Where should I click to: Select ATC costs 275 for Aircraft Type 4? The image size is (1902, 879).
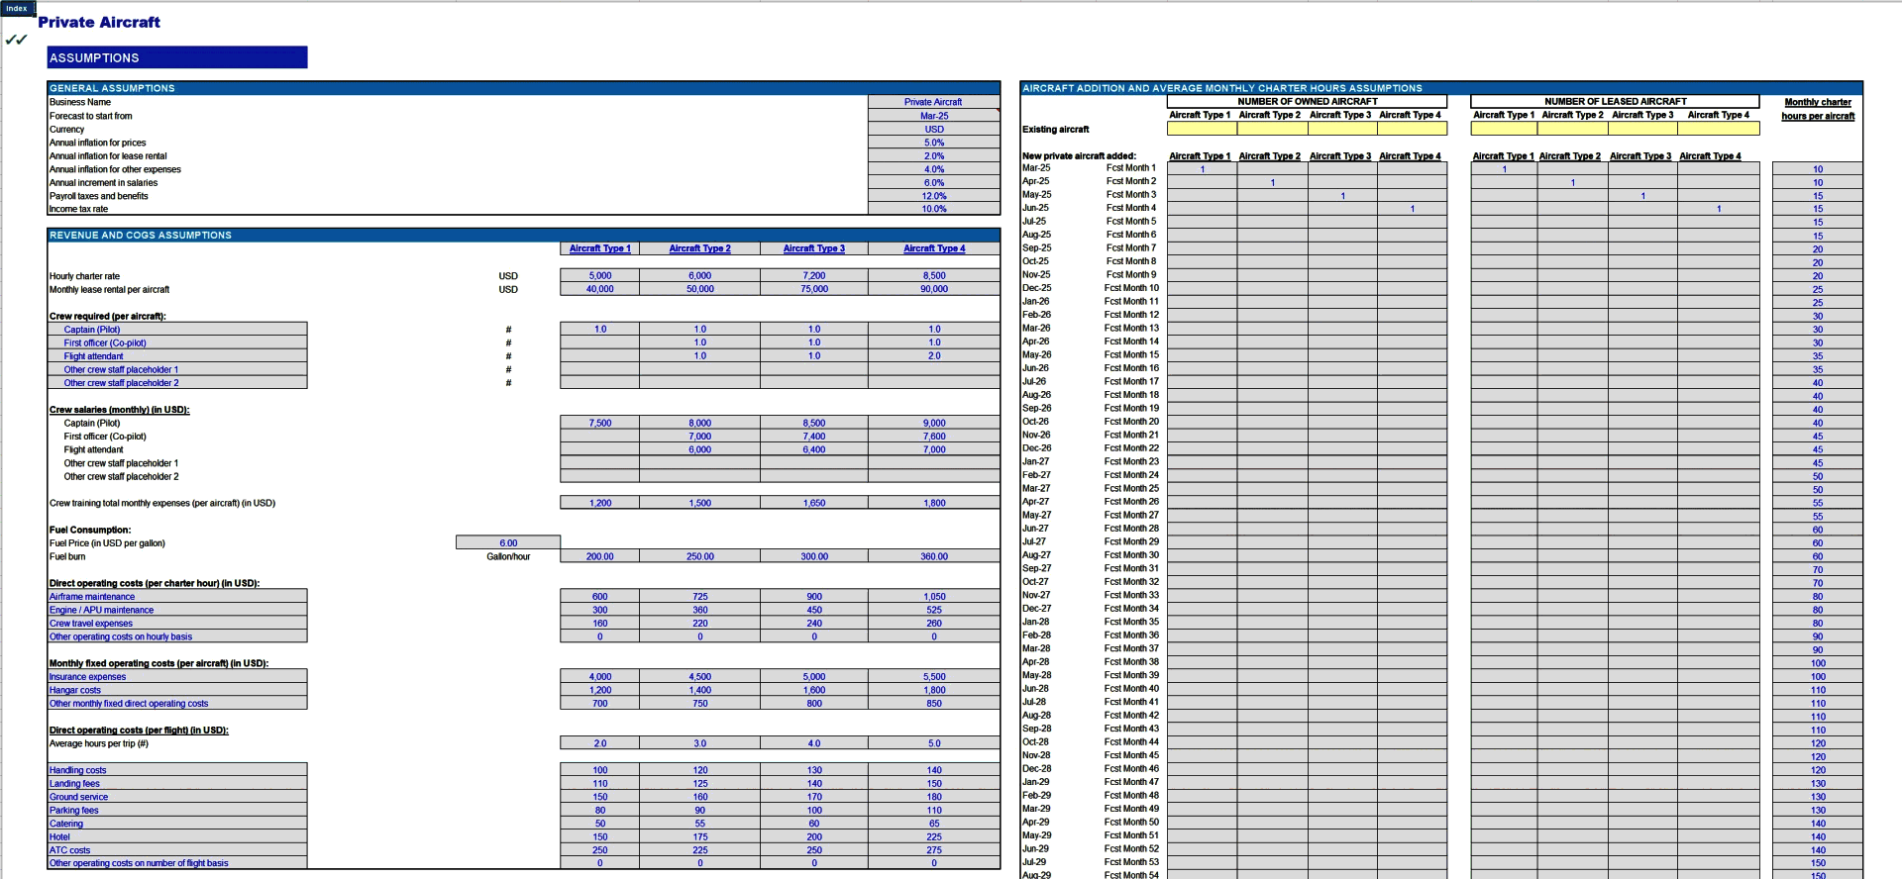933,850
